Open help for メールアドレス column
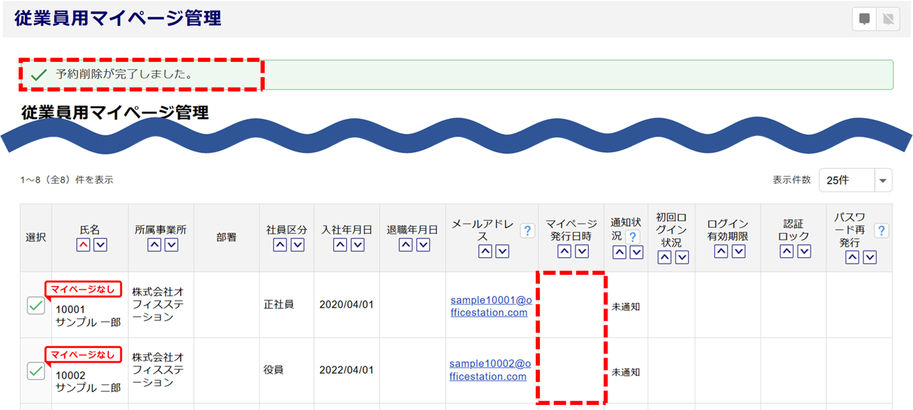 click(x=527, y=230)
